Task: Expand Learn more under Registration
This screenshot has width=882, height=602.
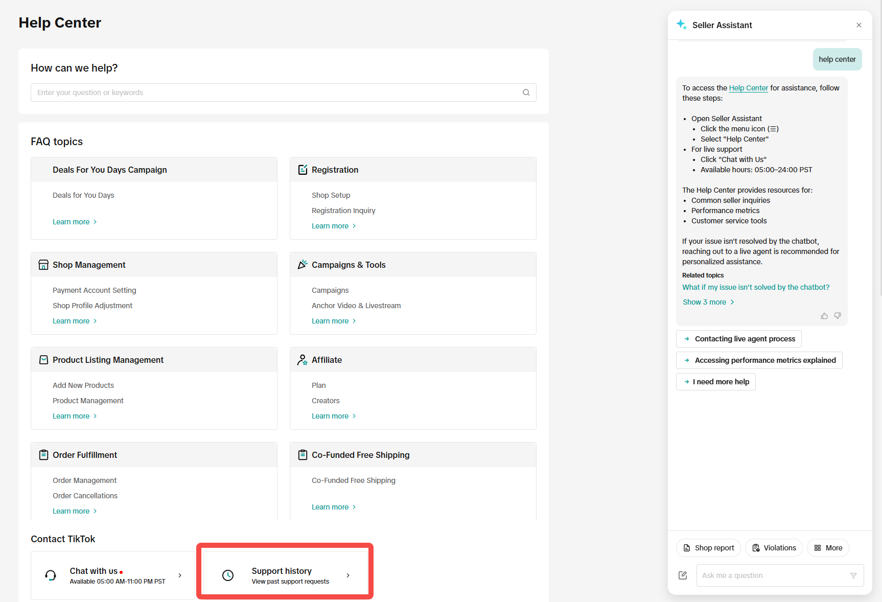Action: pos(334,226)
